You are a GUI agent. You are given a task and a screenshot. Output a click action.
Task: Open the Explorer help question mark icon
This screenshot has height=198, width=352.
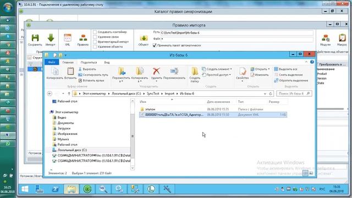click(x=312, y=62)
